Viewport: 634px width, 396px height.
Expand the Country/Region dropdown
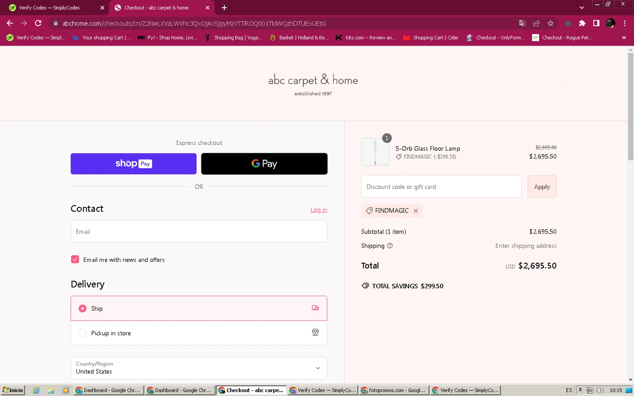click(x=199, y=368)
